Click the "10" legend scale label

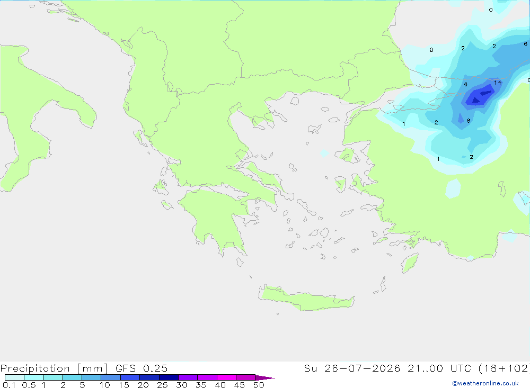[105, 385]
